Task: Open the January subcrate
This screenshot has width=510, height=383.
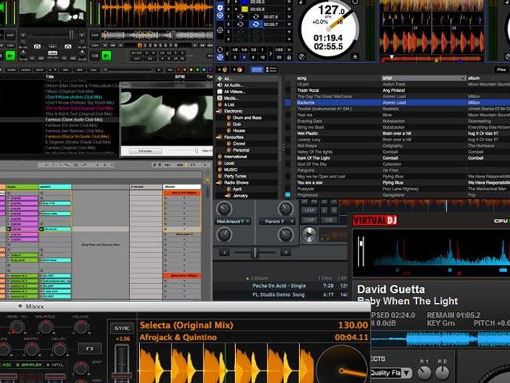Action: 240,196
